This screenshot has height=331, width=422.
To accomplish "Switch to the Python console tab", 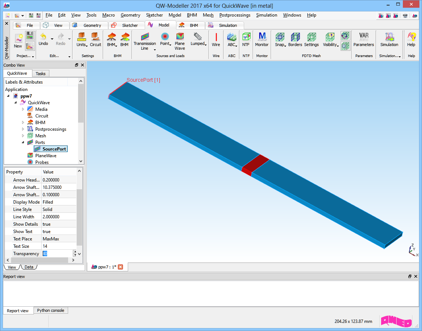I will point(50,310).
